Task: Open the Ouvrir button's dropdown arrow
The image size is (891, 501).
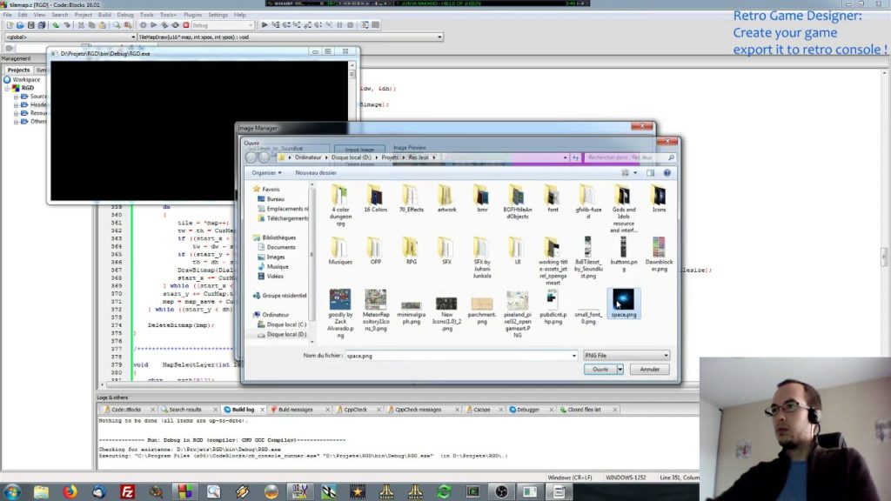Action: tap(620, 369)
